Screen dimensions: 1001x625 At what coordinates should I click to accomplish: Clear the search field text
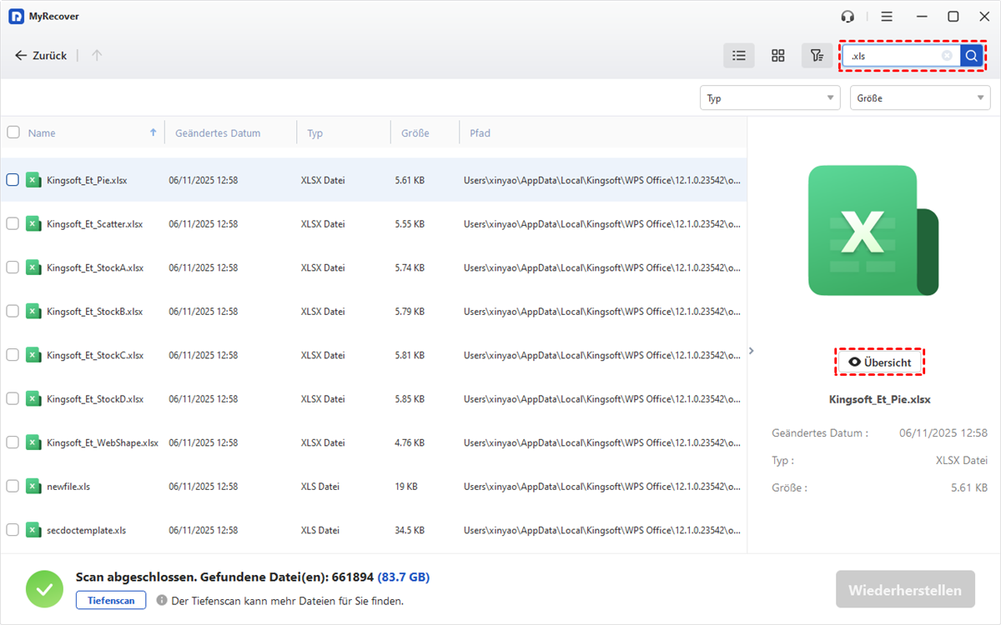coord(947,56)
